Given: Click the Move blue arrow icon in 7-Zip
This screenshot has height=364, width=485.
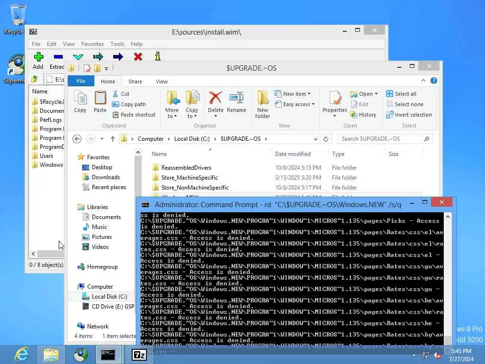Looking at the screenshot, I should [x=118, y=57].
